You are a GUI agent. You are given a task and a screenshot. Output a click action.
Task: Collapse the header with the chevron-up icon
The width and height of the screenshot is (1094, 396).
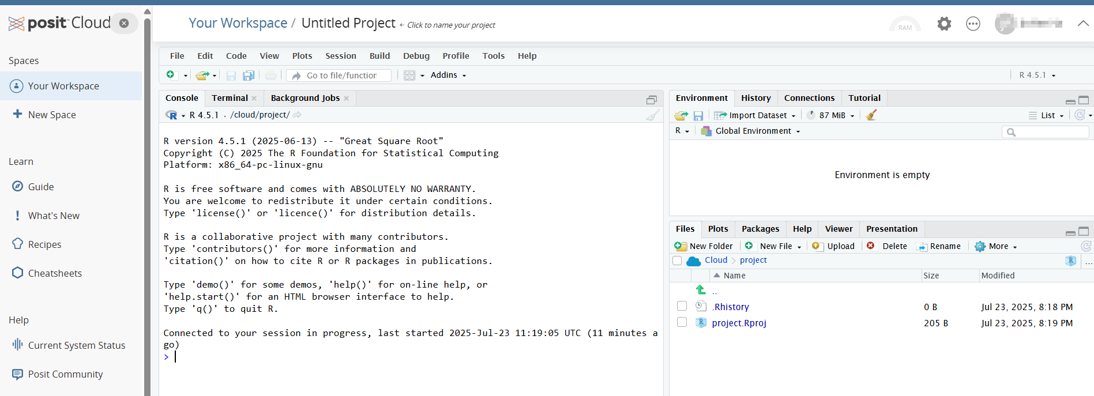point(1083,24)
